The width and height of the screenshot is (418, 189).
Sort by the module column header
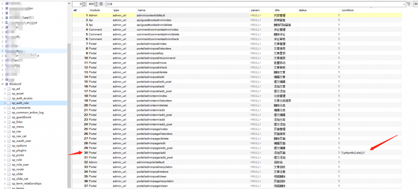click(x=94, y=10)
